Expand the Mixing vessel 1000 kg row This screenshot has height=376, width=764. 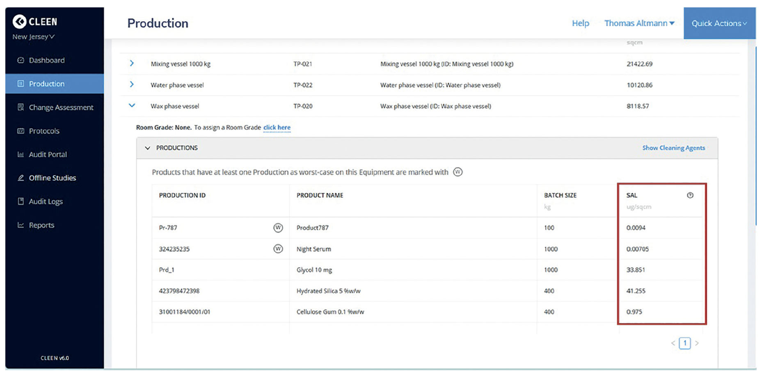(x=132, y=63)
